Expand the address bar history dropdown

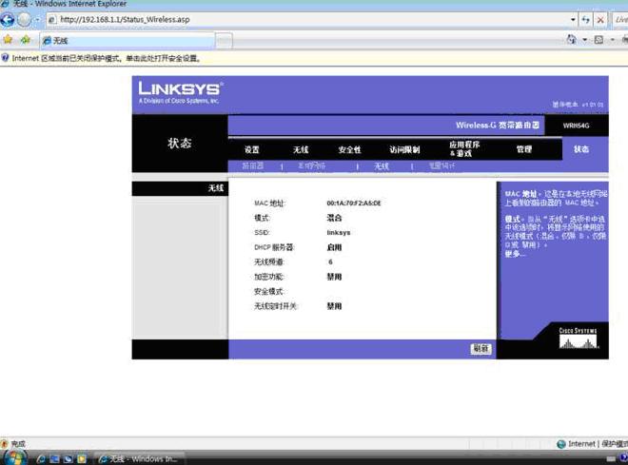coord(573,19)
